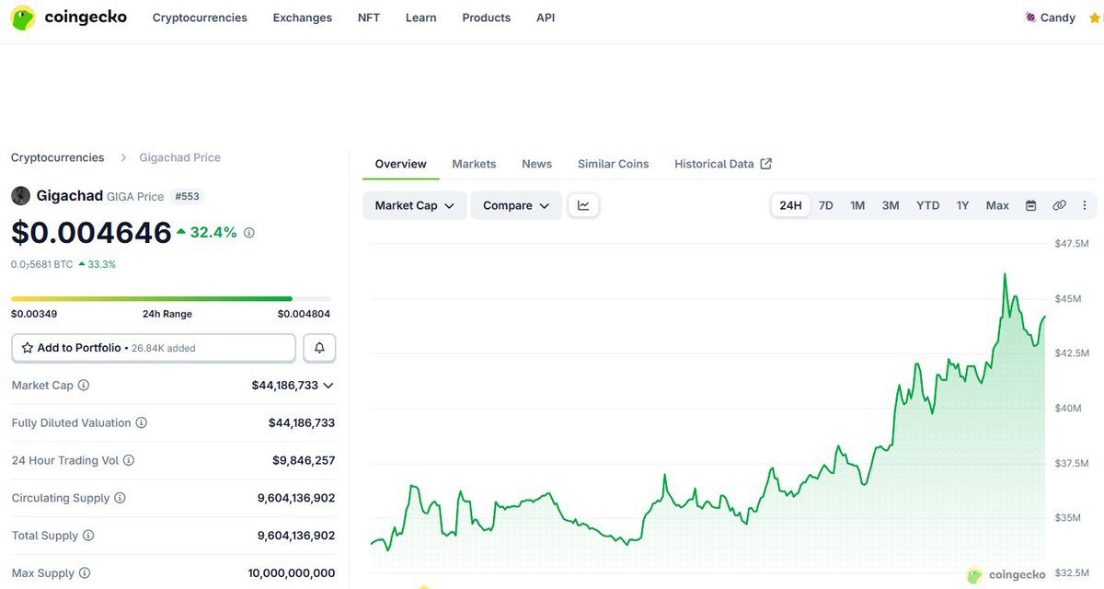Screen dimensions: 1104x589
Task: Select the YTD time range
Action: pyautogui.click(x=928, y=205)
